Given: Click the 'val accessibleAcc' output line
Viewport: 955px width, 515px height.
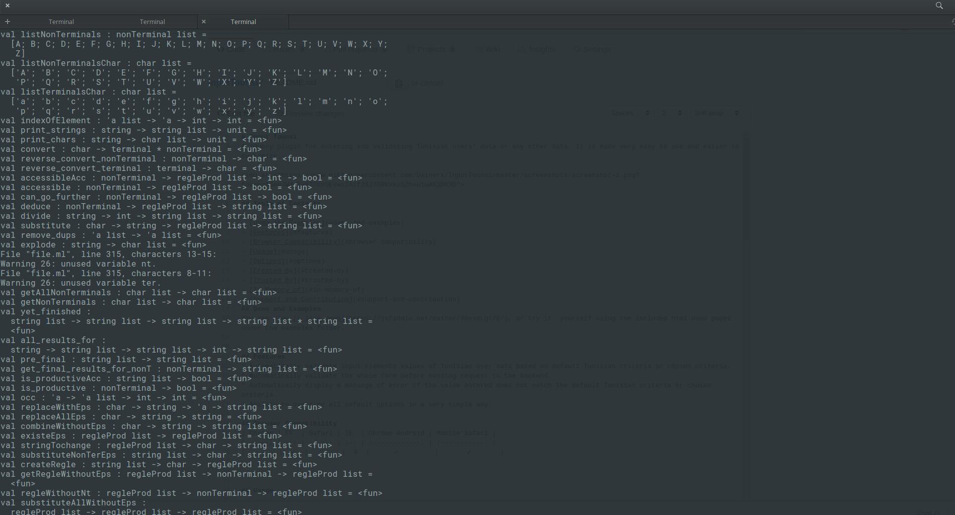Looking at the screenshot, I should (x=182, y=178).
